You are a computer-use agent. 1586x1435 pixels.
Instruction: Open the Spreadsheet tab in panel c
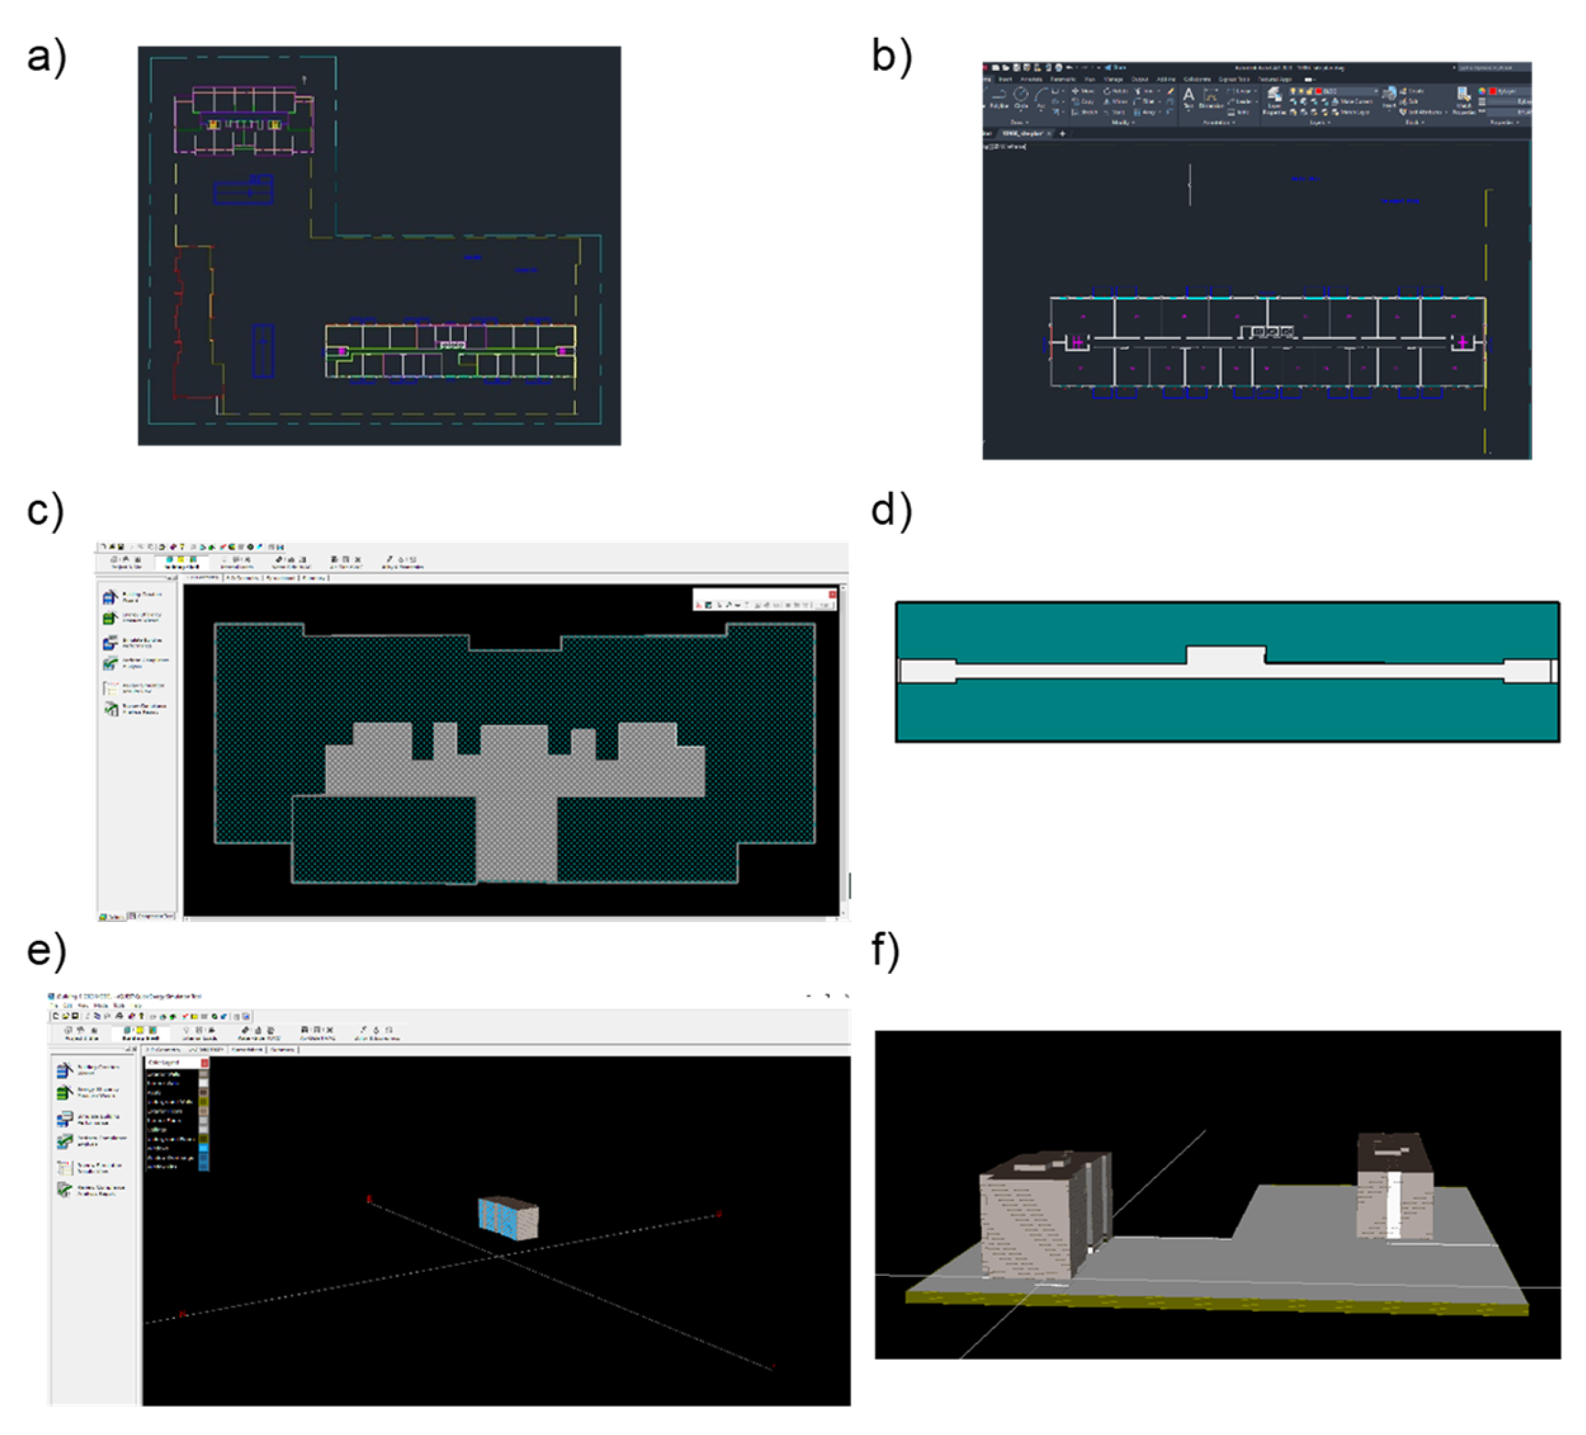point(281,578)
